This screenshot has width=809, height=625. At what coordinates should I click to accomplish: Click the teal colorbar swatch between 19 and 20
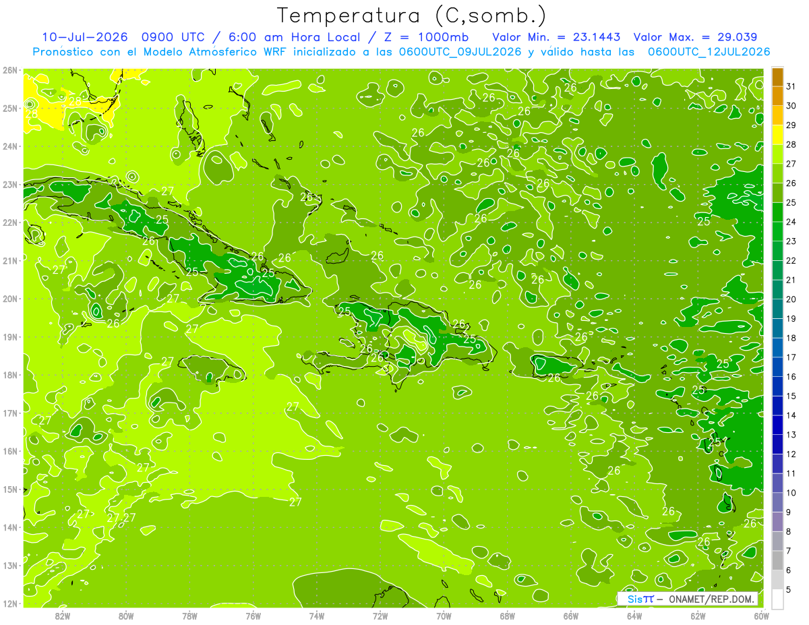(777, 309)
